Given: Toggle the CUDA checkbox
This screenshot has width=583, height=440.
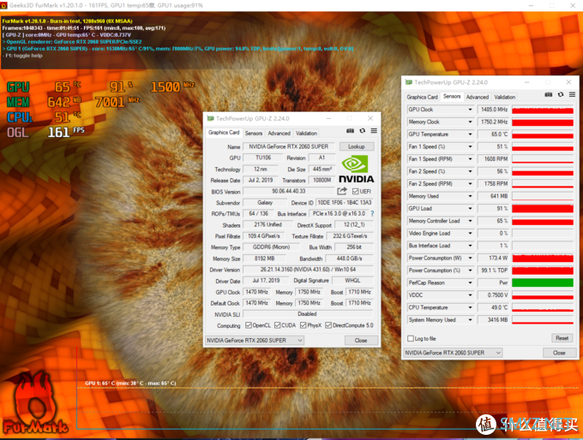Looking at the screenshot, I should pyautogui.click(x=278, y=325).
